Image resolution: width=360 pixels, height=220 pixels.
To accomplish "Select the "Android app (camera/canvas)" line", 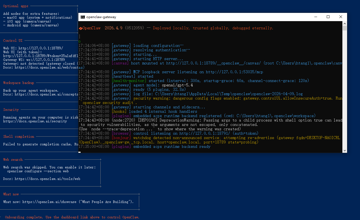I will [x=31, y=25].
